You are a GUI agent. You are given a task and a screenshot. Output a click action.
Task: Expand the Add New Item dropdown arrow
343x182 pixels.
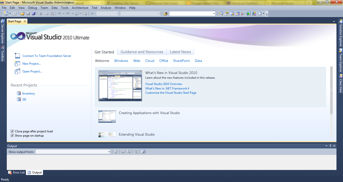click(x=18, y=14)
